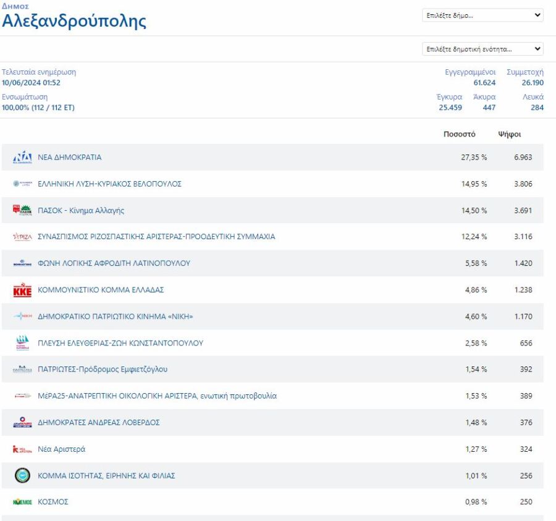This screenshot has width=556, height=521.
Task: Click the round ΚΟΜΜΑ ΙΣΟΤΗΤΑΣ emblem
Action: tap(22, 476)
